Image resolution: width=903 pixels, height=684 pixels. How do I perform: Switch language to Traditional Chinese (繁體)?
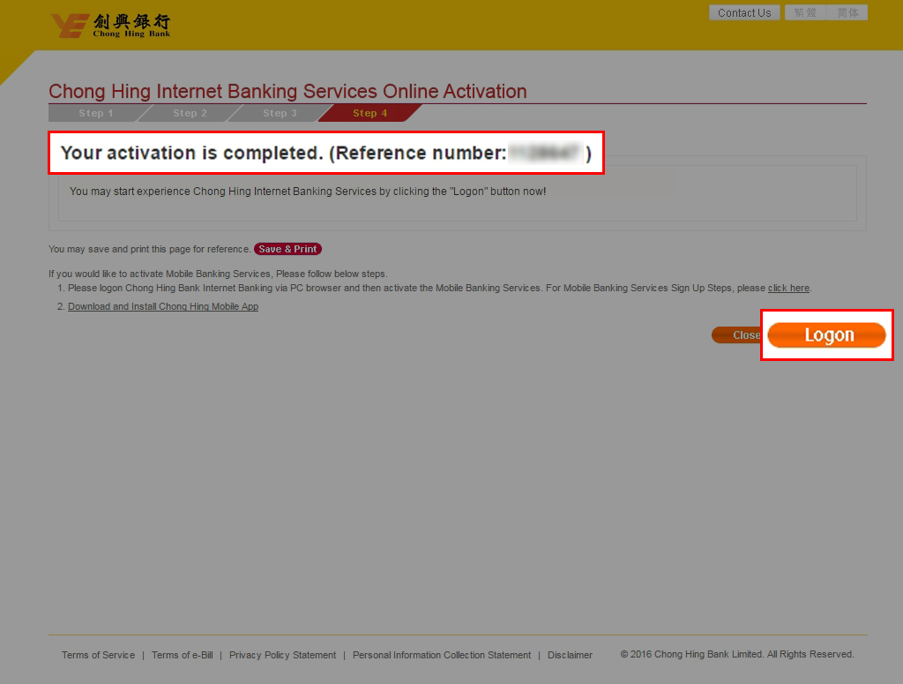[x=805, y=12]
